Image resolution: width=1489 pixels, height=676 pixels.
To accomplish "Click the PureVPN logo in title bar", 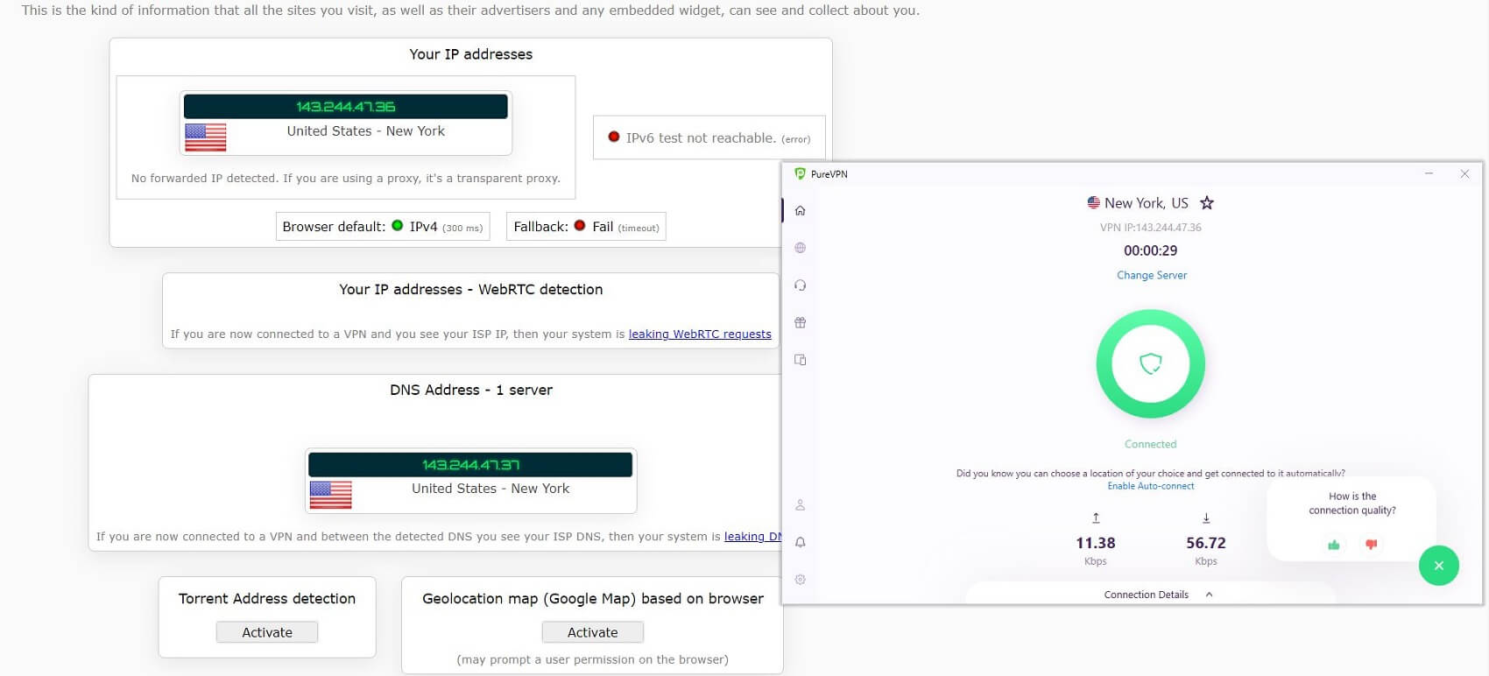I will point(800,174).
